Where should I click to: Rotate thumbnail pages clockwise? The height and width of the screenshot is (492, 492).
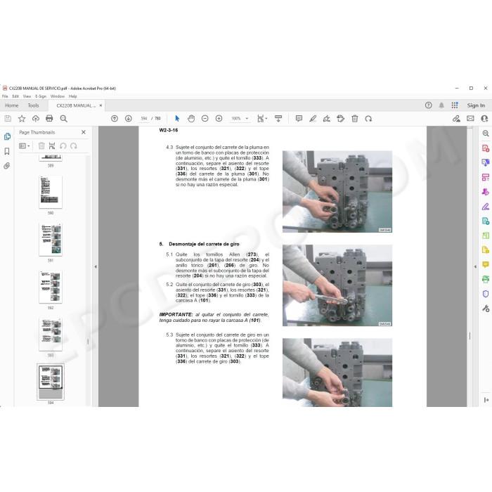[x=74, y=146]
